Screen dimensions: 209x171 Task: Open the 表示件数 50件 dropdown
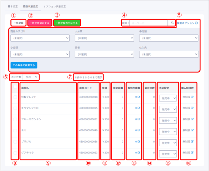(31, 77)
